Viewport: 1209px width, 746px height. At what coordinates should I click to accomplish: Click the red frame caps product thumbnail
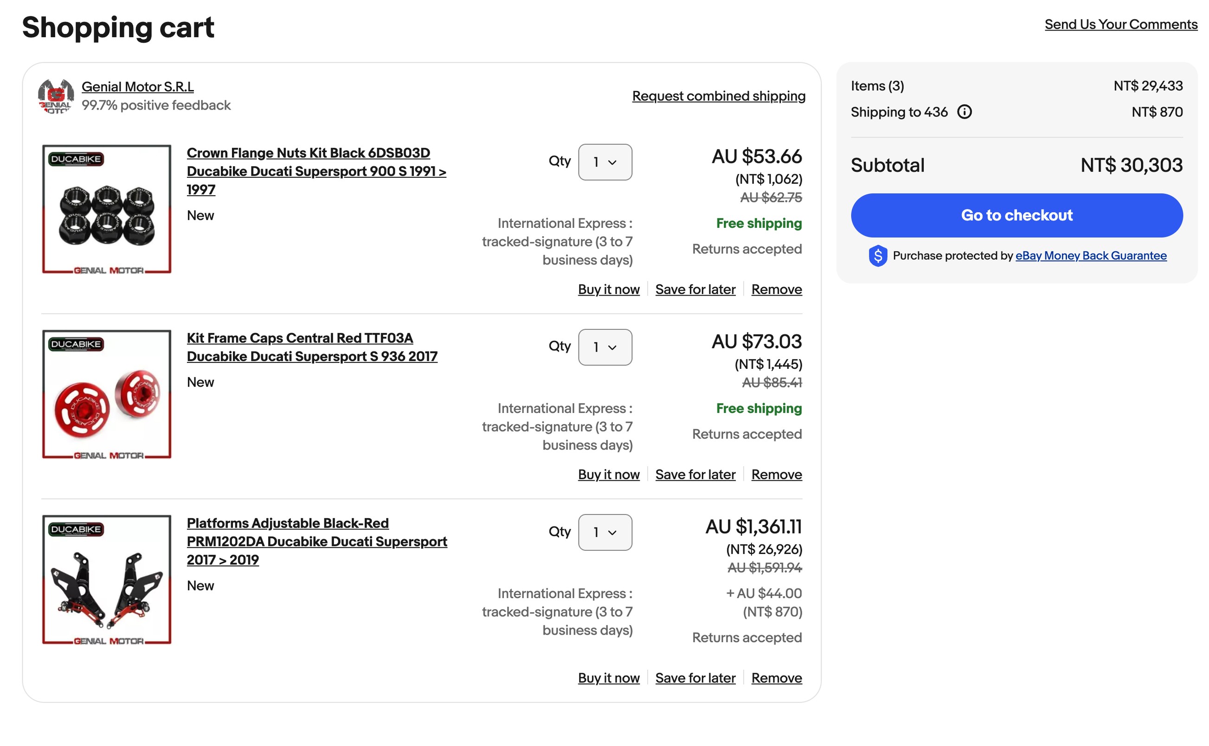point(107,394)
